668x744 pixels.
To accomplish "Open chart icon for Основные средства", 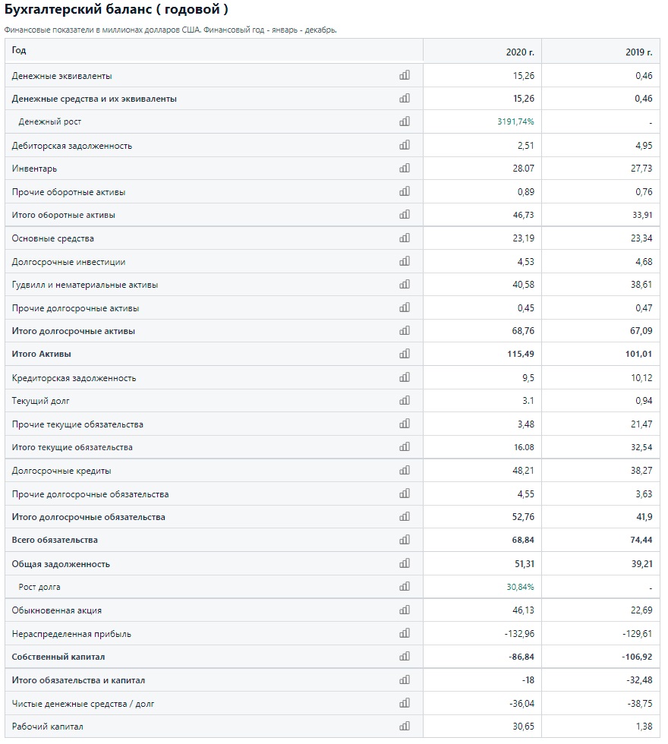I will coord(404,238).
